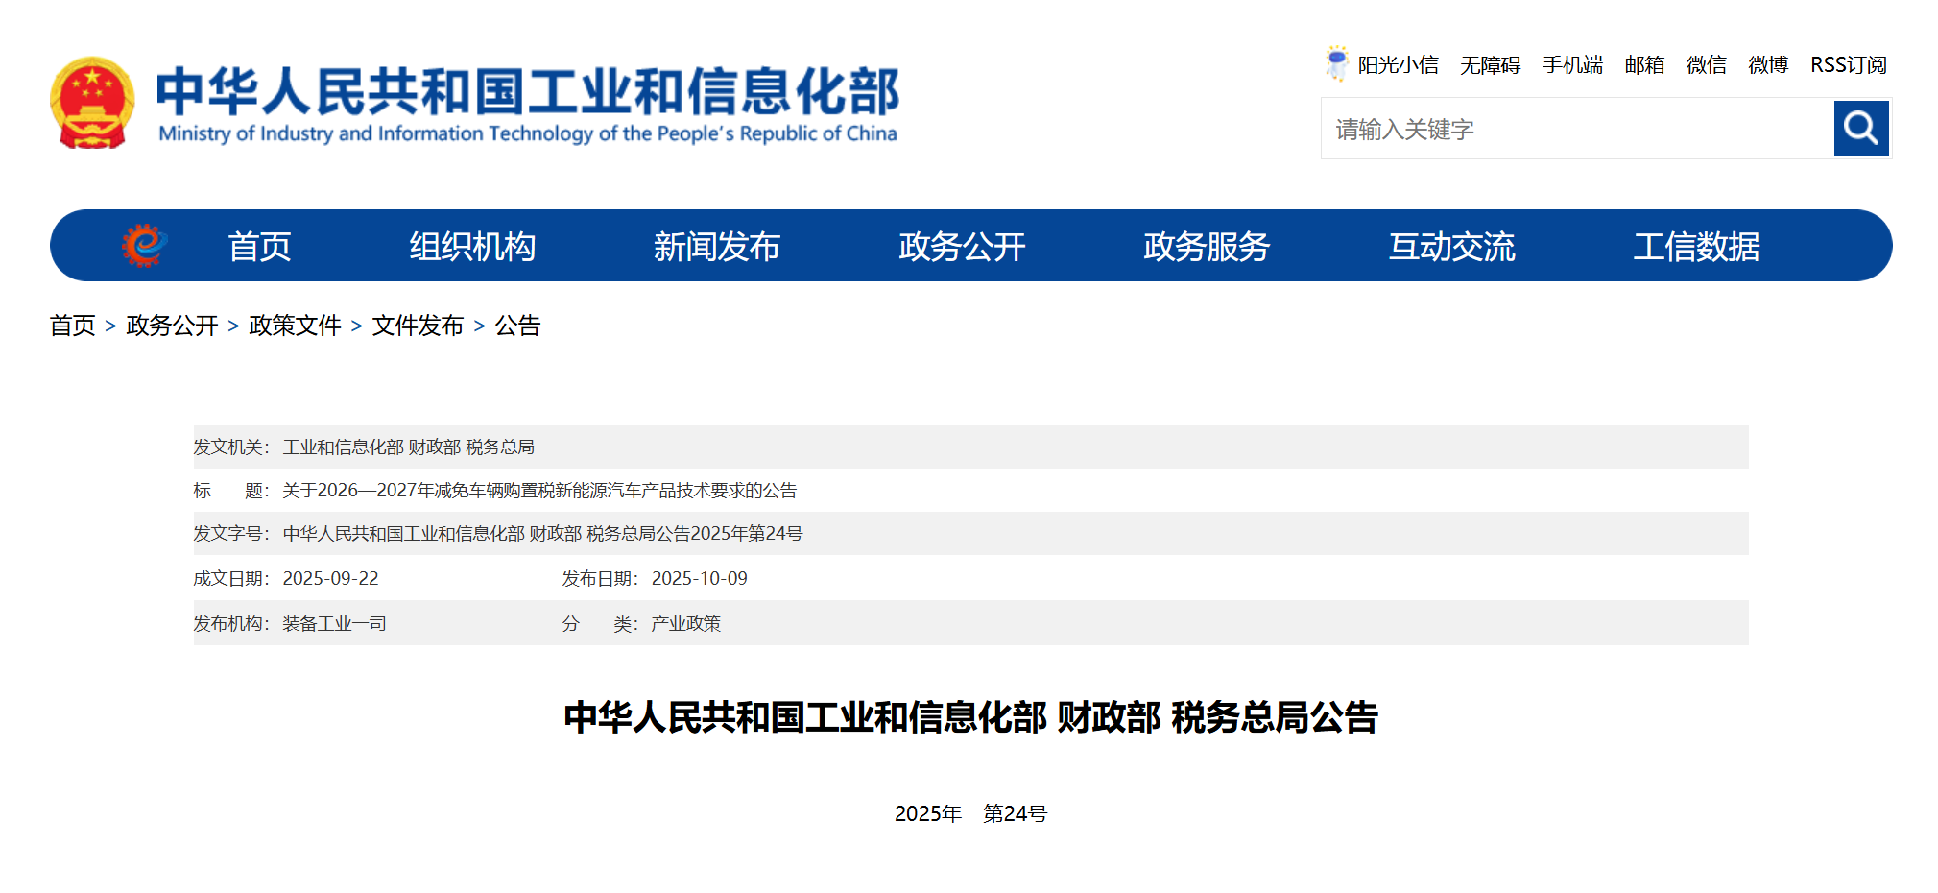Open 政务服务 from the navigation bar
The height and width of the screenshot is (893, 1938).
1207,247
